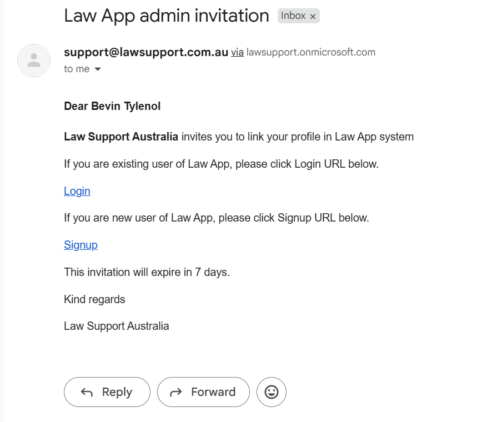Expand recipient details arrow beside "to me"

(x=98, y=69)
